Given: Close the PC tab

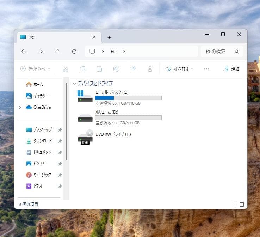Looking at the screenshot, I should (94, 37).
